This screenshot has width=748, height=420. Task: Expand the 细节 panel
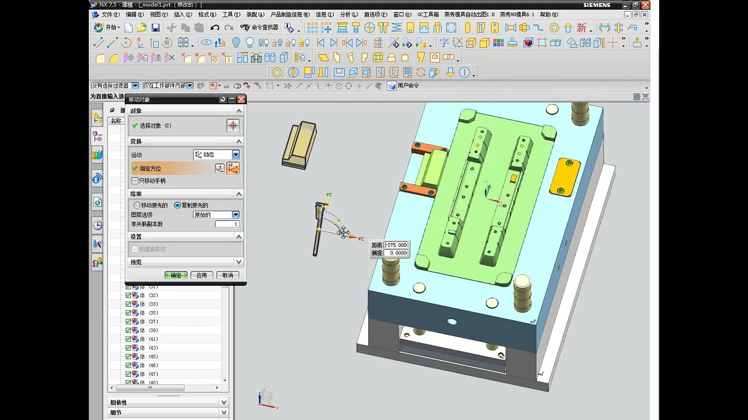pyautogui.click(x=223, y=412)
